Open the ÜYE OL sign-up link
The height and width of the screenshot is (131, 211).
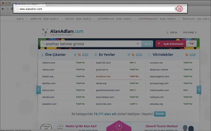click(172, 32)
